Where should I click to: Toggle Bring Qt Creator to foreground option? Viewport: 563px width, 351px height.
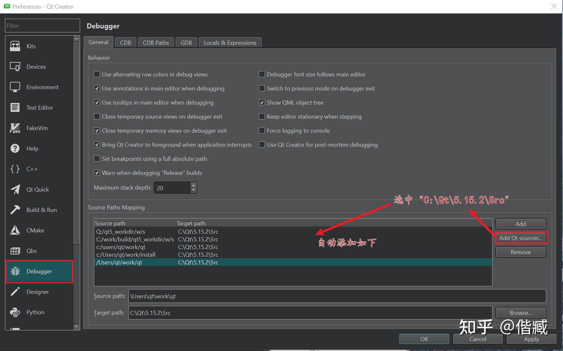(x=97, y=145)
